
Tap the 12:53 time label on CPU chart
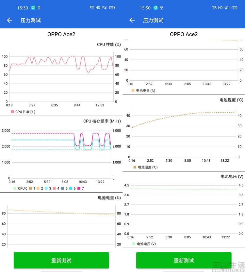coord(100,105)
